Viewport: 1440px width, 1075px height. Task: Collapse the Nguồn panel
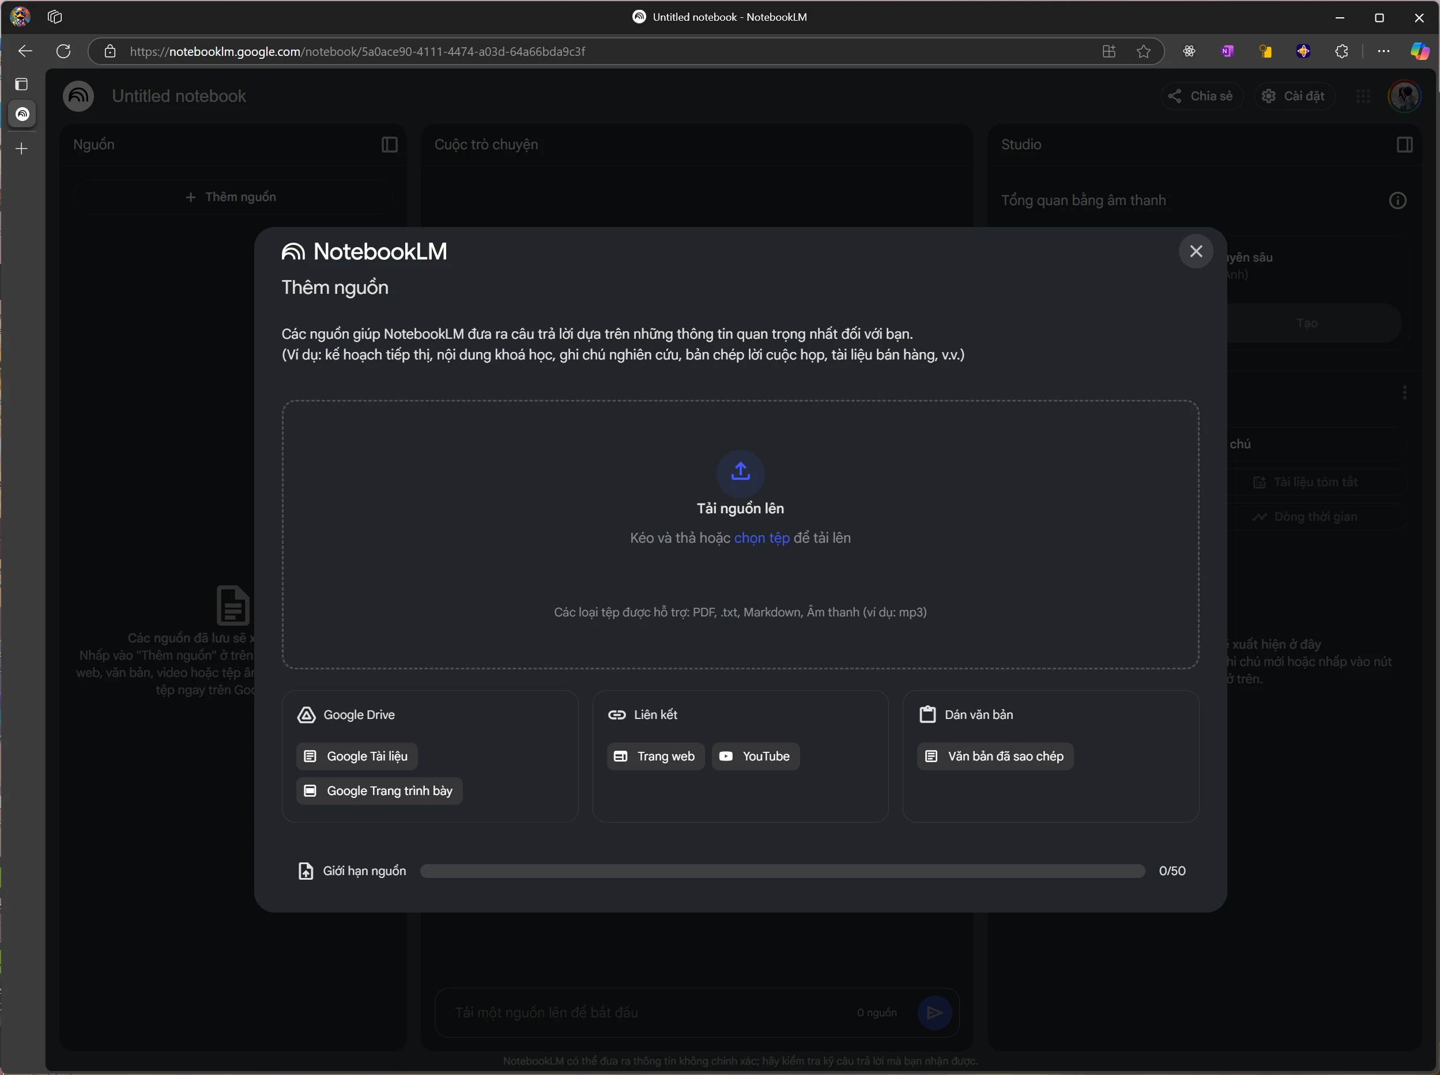[389, 145]
